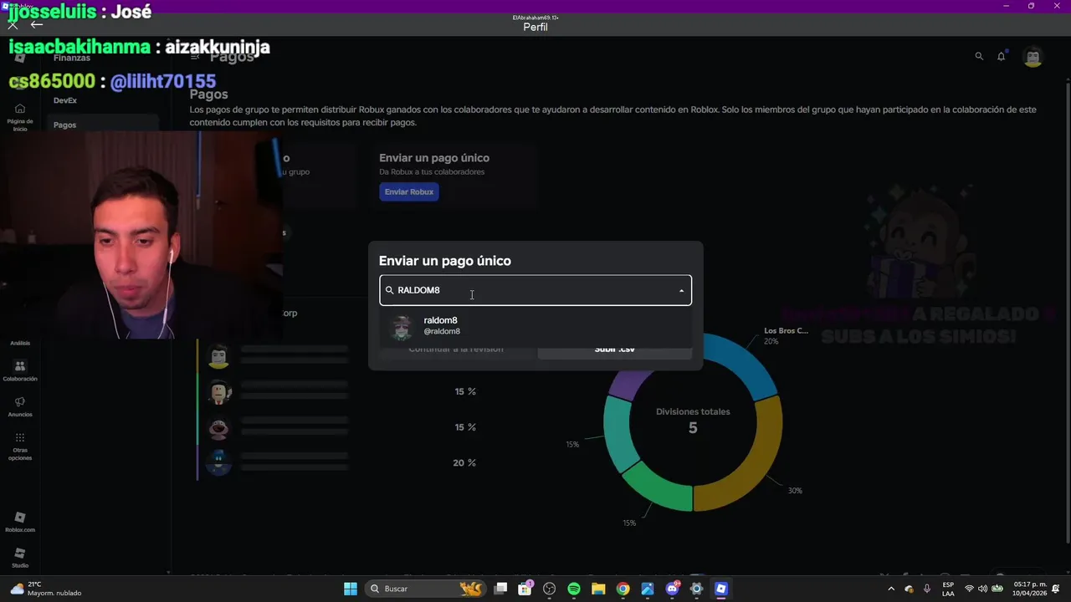The height and width of the screenshot is (602, 1071).
Task: Open the DevEx menu item
Action: 65,100
